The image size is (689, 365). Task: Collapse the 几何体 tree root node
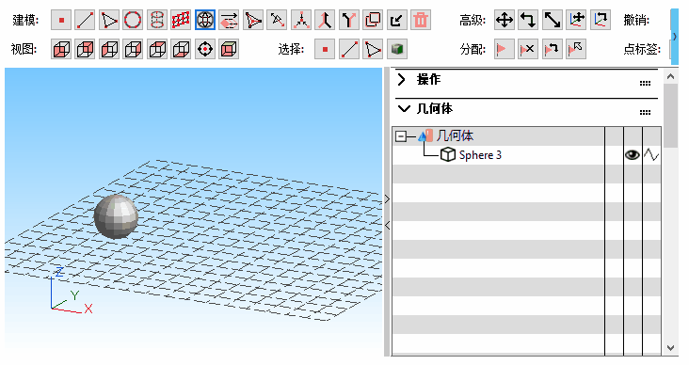pyautogui.click(x=400, y=136)
